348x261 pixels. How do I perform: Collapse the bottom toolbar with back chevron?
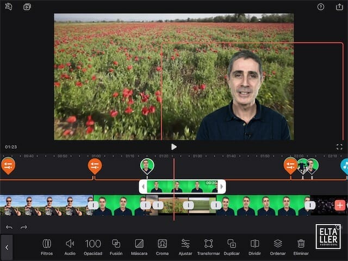pos(7,247)
